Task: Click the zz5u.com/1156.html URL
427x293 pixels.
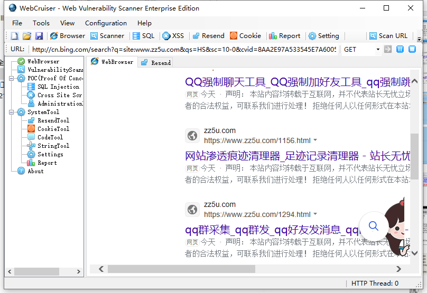Action: pyautogui.click(x=257, y=140)
